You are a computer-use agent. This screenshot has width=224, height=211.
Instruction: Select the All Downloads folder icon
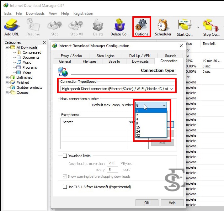(13, 47)
